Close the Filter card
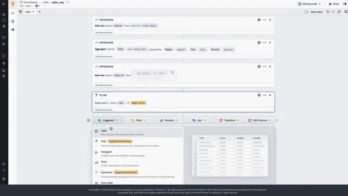The image size is (348, 196). tap(270, 95)
